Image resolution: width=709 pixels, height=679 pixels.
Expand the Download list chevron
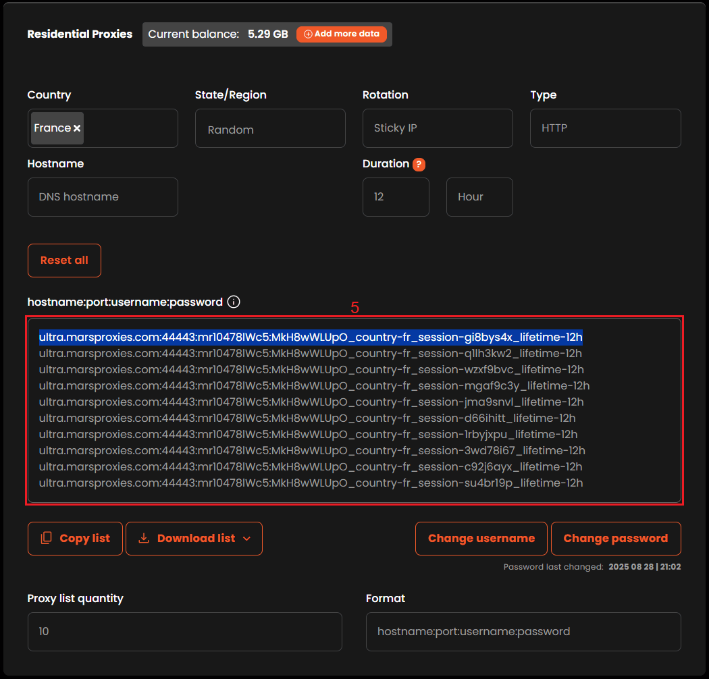point(247,539)
